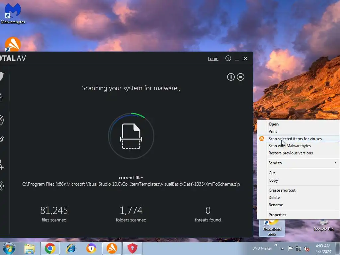This screenshot has width=340, height=255.
Task: Choose Delete in the context menu
Action: point(298,198)
